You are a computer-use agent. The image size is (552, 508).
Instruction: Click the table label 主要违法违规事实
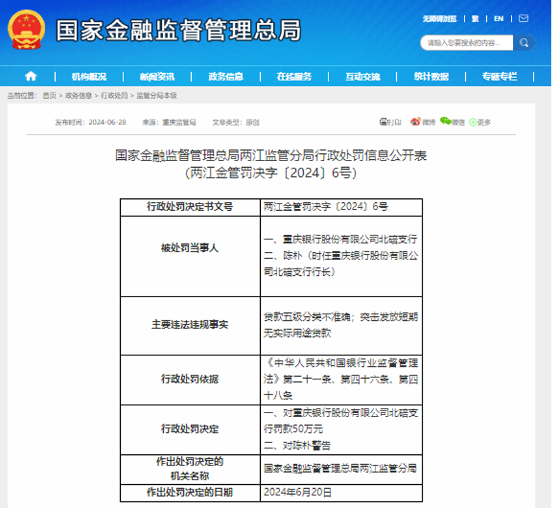coord(190,324)
